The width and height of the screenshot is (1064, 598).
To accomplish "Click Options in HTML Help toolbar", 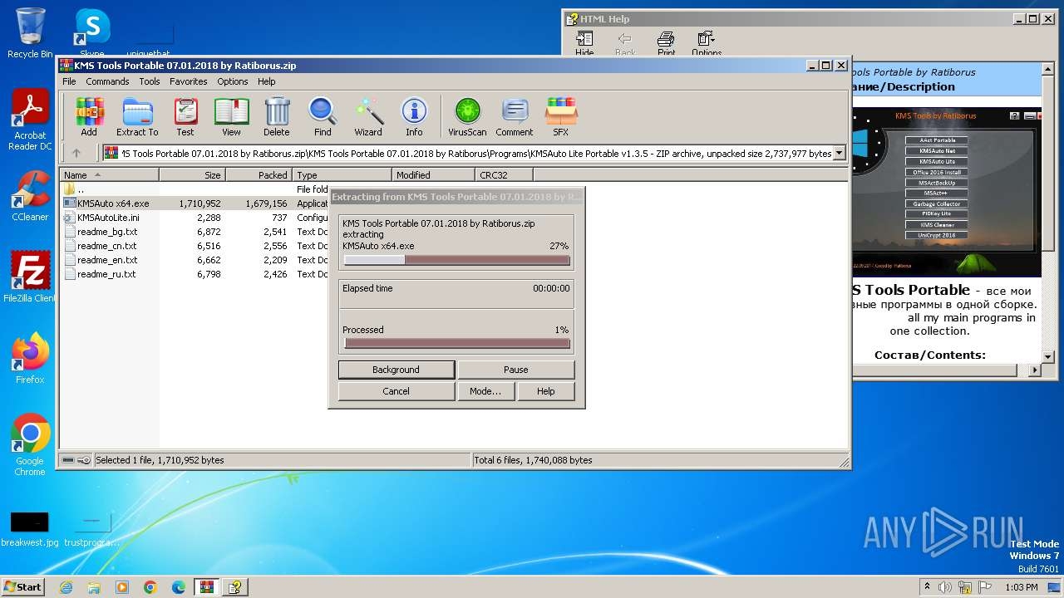I will [x=707, y=44].
